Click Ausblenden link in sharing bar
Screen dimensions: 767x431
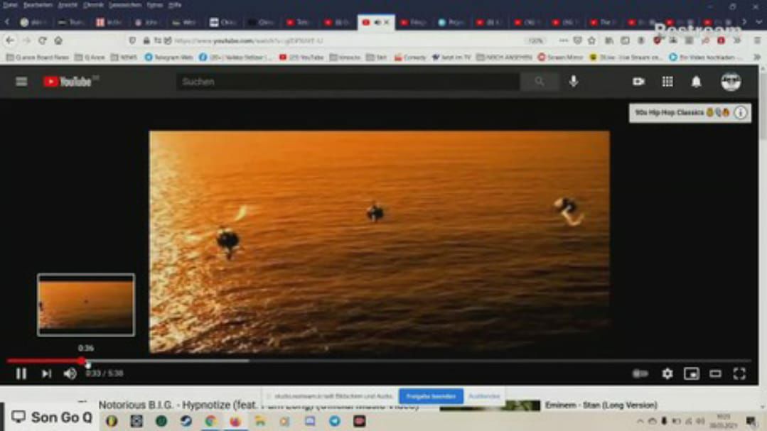coord(484,396)
